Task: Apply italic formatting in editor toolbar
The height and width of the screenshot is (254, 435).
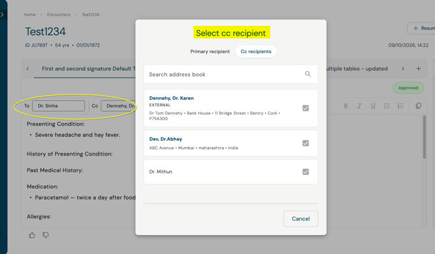Action: pos(359,106)
